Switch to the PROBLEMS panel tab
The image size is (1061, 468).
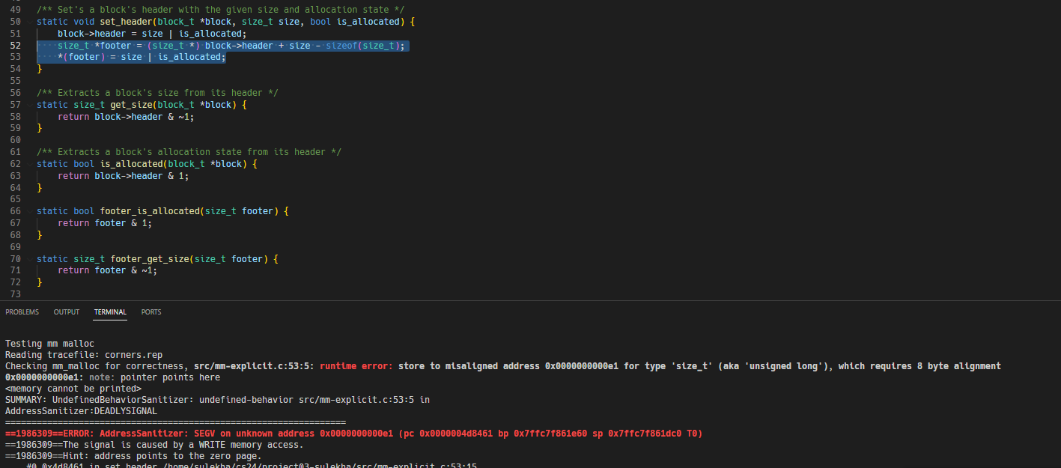(x=22, y=312)
